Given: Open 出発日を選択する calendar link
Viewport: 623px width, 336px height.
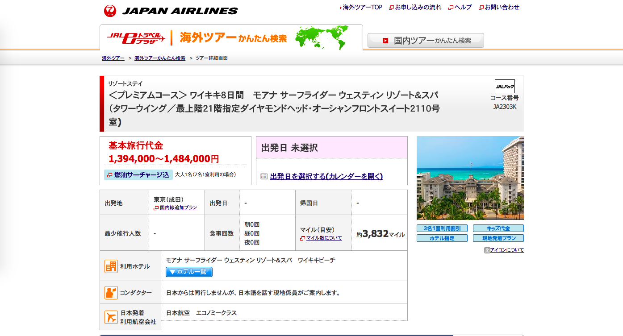Looking at the screenshot, I should [x=326, y=176].
